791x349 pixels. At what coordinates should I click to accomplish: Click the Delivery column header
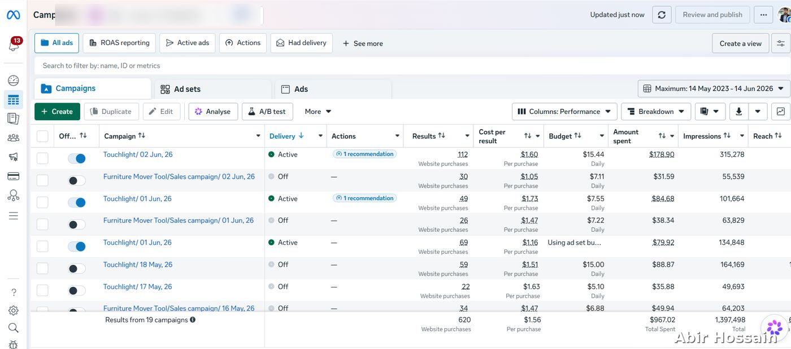[x=282, y=136]
